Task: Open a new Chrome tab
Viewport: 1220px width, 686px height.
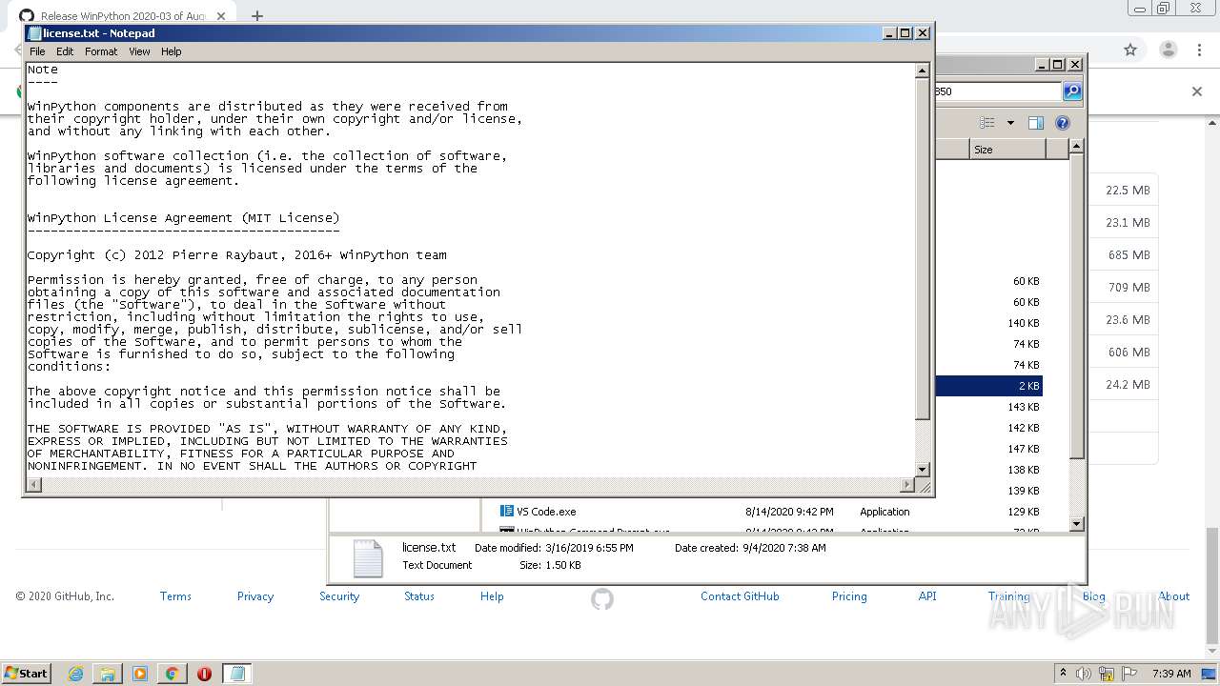Action: (x=256, y=16)
